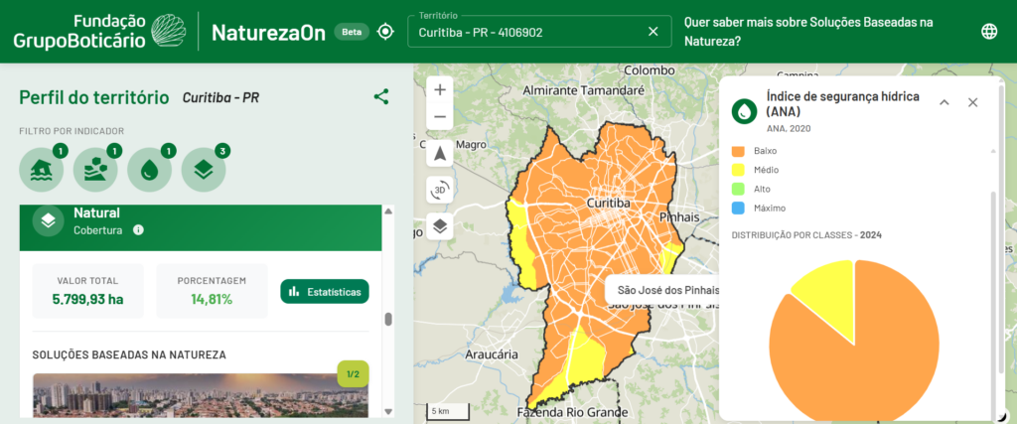1017x424 pixels.
Task: Click the São José dos Pinhais map tooltip
Action: pos(662,289)
